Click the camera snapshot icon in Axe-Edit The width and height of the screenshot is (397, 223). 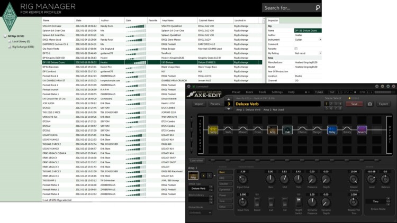[369, 104]
